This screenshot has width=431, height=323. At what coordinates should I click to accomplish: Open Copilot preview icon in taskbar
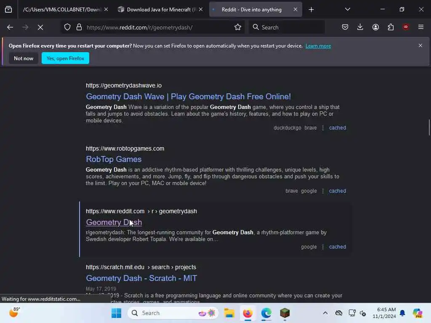pyautogui.click(x=418, y=313)
